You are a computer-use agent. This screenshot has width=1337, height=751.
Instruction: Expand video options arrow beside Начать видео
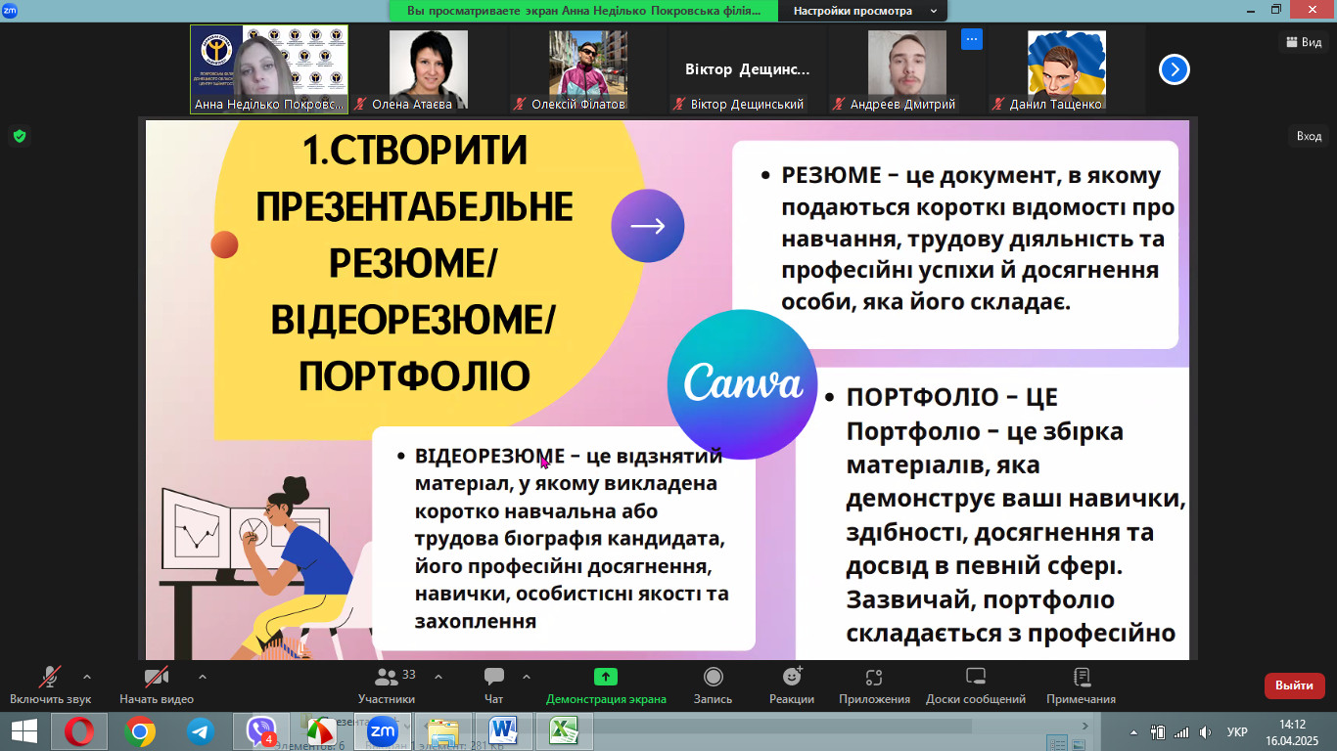point(203,677)
